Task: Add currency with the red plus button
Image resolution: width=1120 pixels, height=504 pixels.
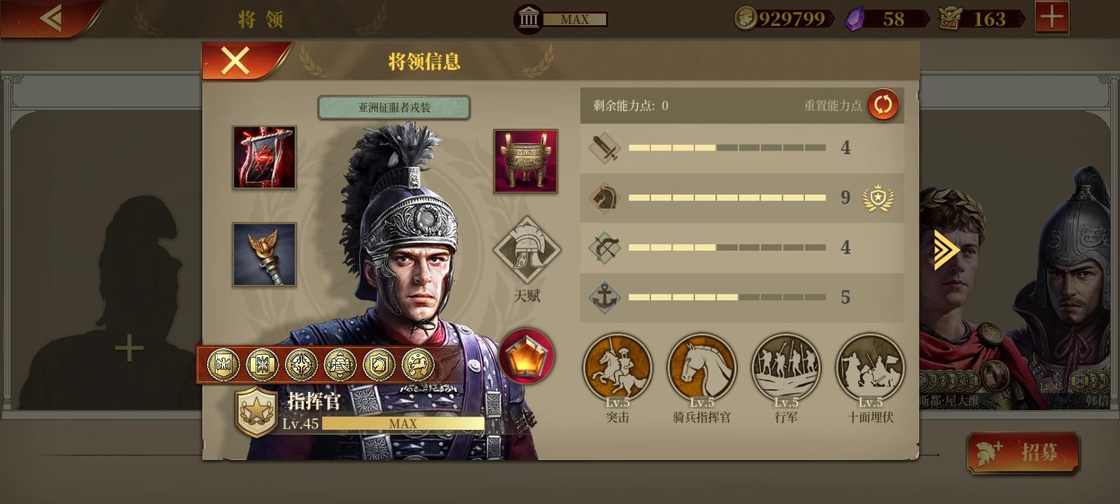Action: coord(1051,17)
